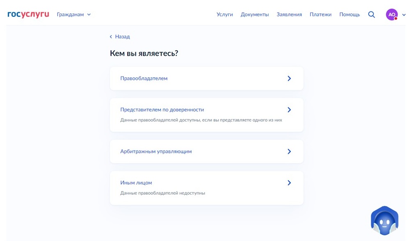Open the Документы menu item
The height and width of the screenshot is (241, 408).
[255, 15]
